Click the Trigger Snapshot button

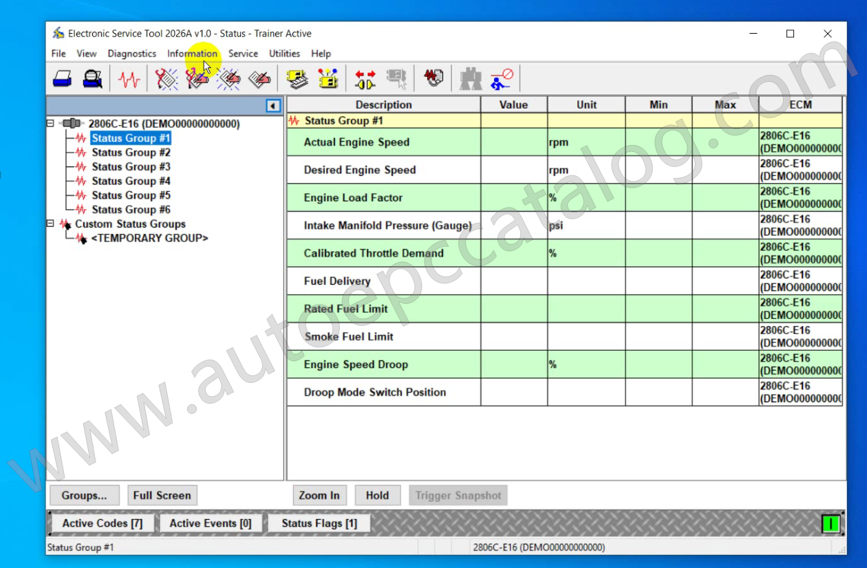click(458, 495)
